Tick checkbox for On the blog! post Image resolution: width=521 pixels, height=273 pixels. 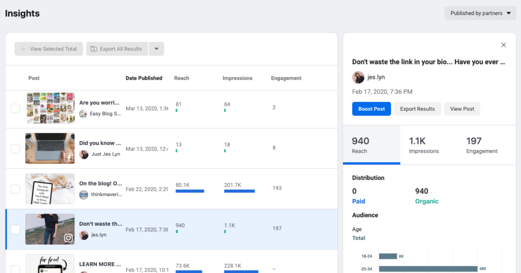point(15,189)
